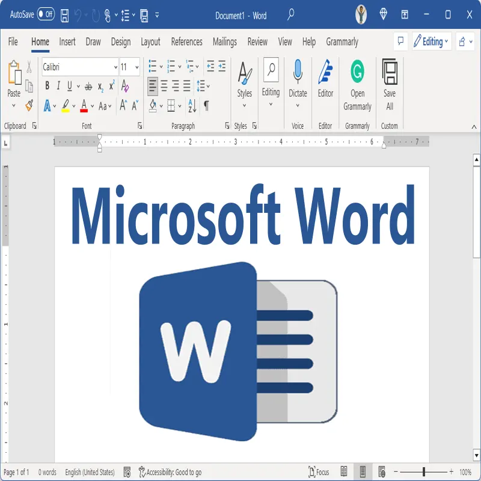Apply Strikethrough formatting

point(88,87)
